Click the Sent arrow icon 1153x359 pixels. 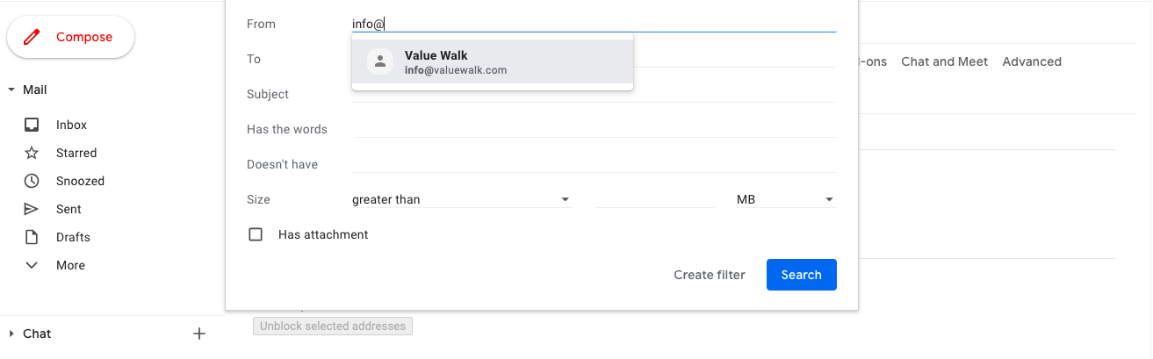[x=32, y=209]
